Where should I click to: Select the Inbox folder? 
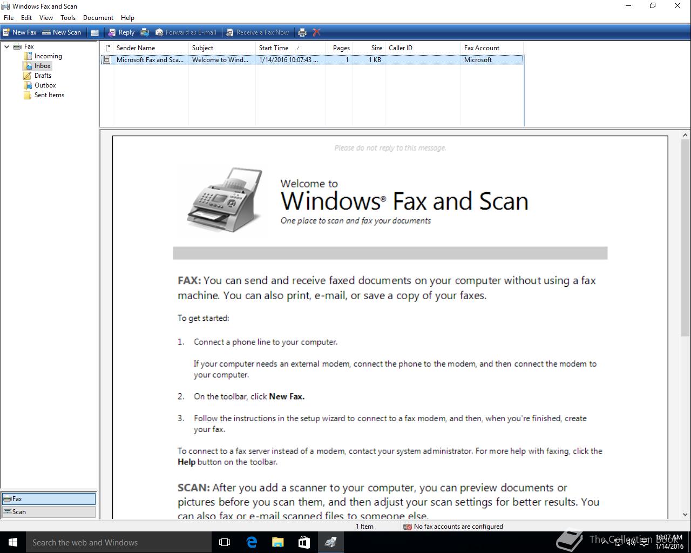point(42,66)
